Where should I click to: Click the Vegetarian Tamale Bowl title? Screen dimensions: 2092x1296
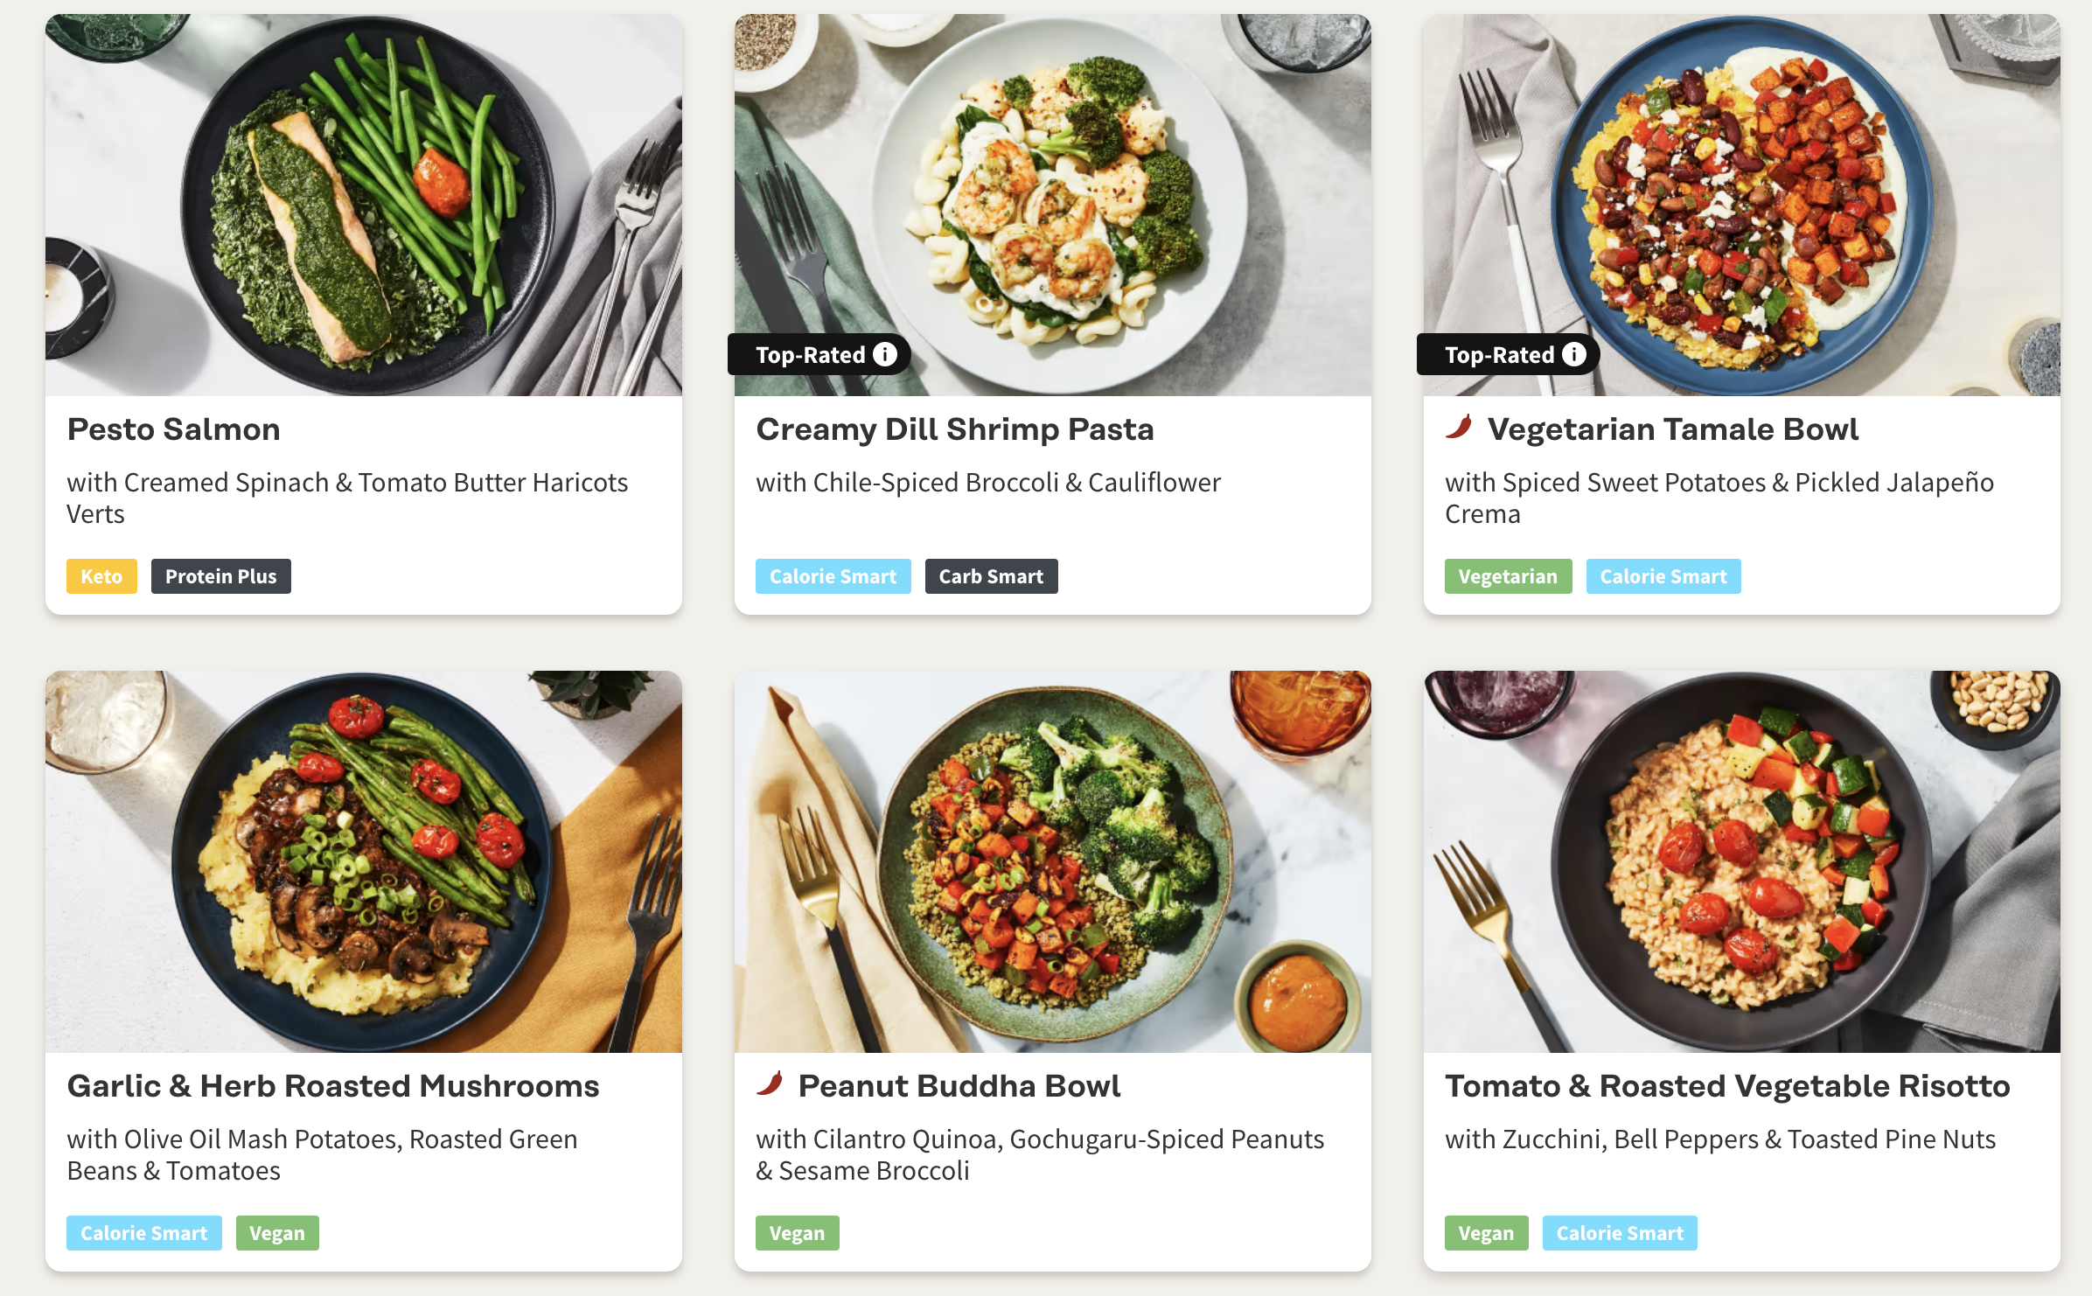point(1672,429)
